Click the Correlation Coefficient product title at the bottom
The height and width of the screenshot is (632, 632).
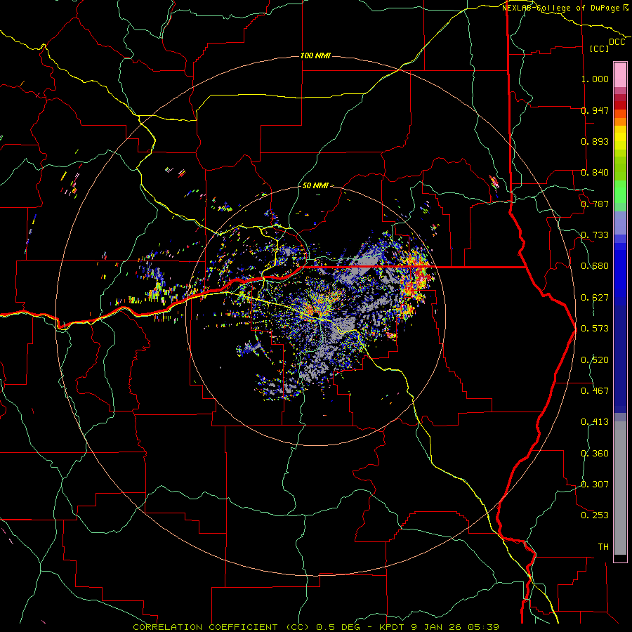(316, 627)
